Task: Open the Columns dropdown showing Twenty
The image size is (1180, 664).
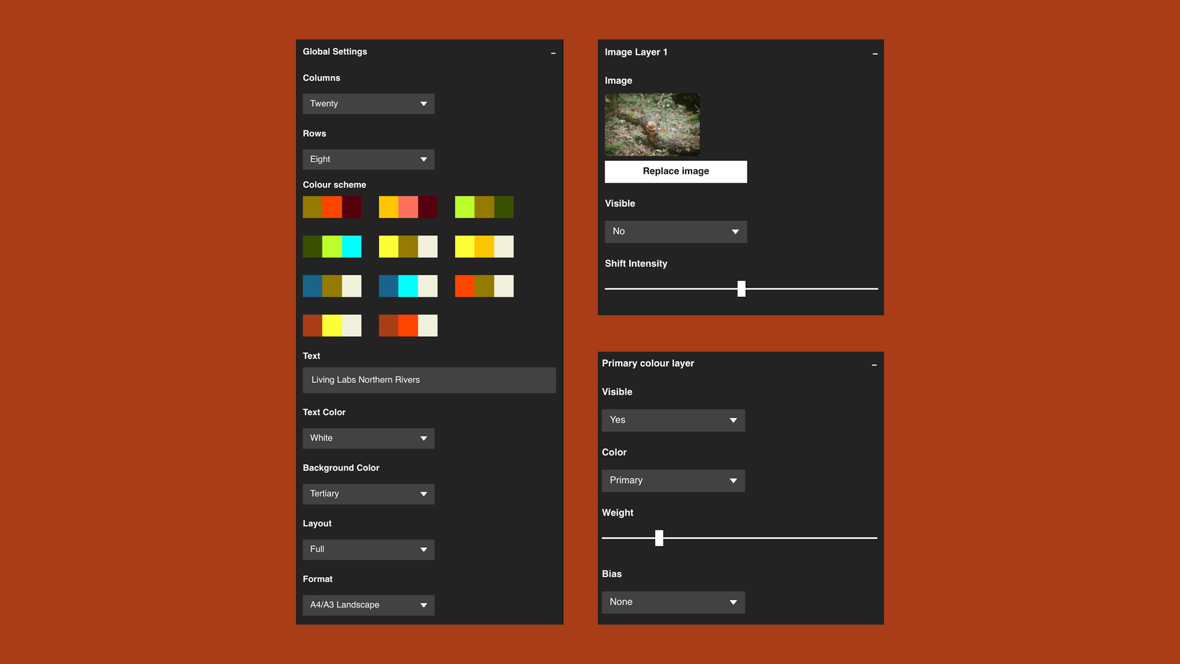Action: tap(368, 104)
